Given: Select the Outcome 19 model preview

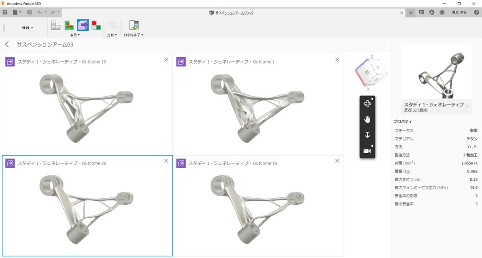Looking at the screenshot, I should tap(258, 210).
